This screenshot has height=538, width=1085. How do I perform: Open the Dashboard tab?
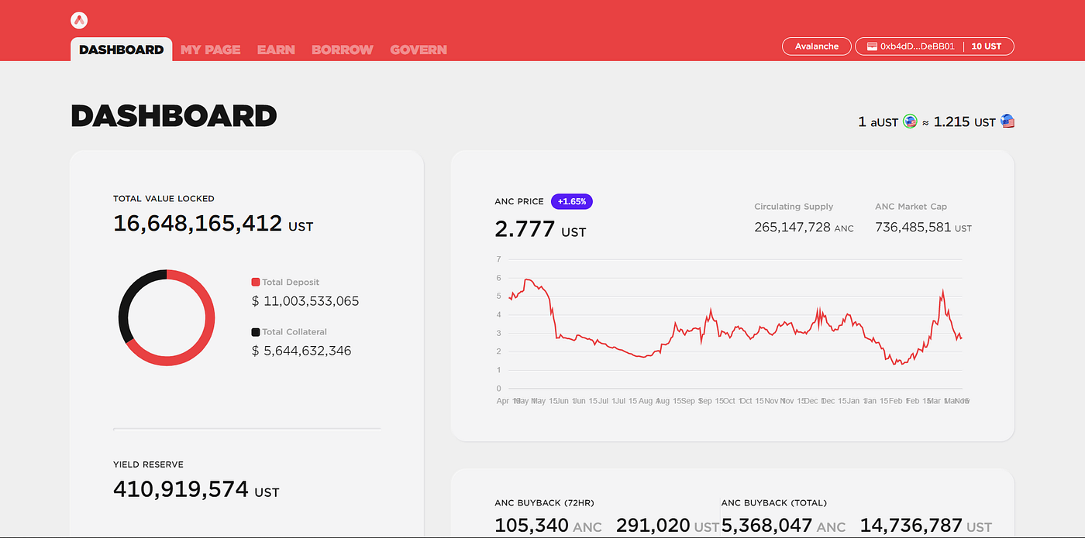point(122,50)
